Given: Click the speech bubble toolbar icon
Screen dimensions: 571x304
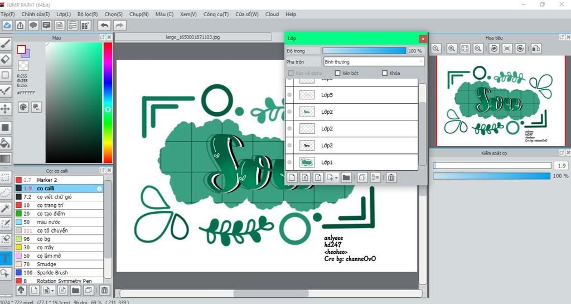Looking at the screenshot, I should [x=33, y=26].
